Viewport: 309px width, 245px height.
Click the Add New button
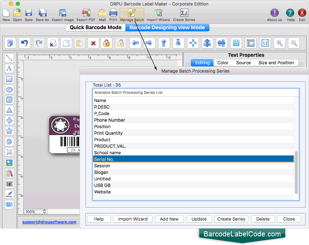(169, 219)
